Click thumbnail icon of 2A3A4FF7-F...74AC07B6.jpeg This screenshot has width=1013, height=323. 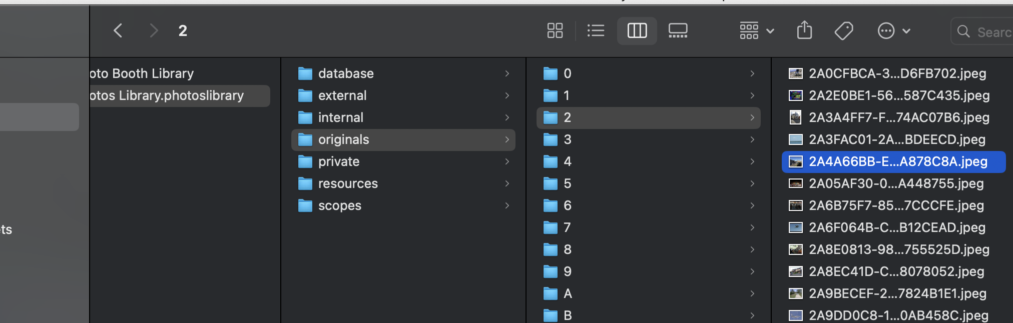click(x=795, y=117)
